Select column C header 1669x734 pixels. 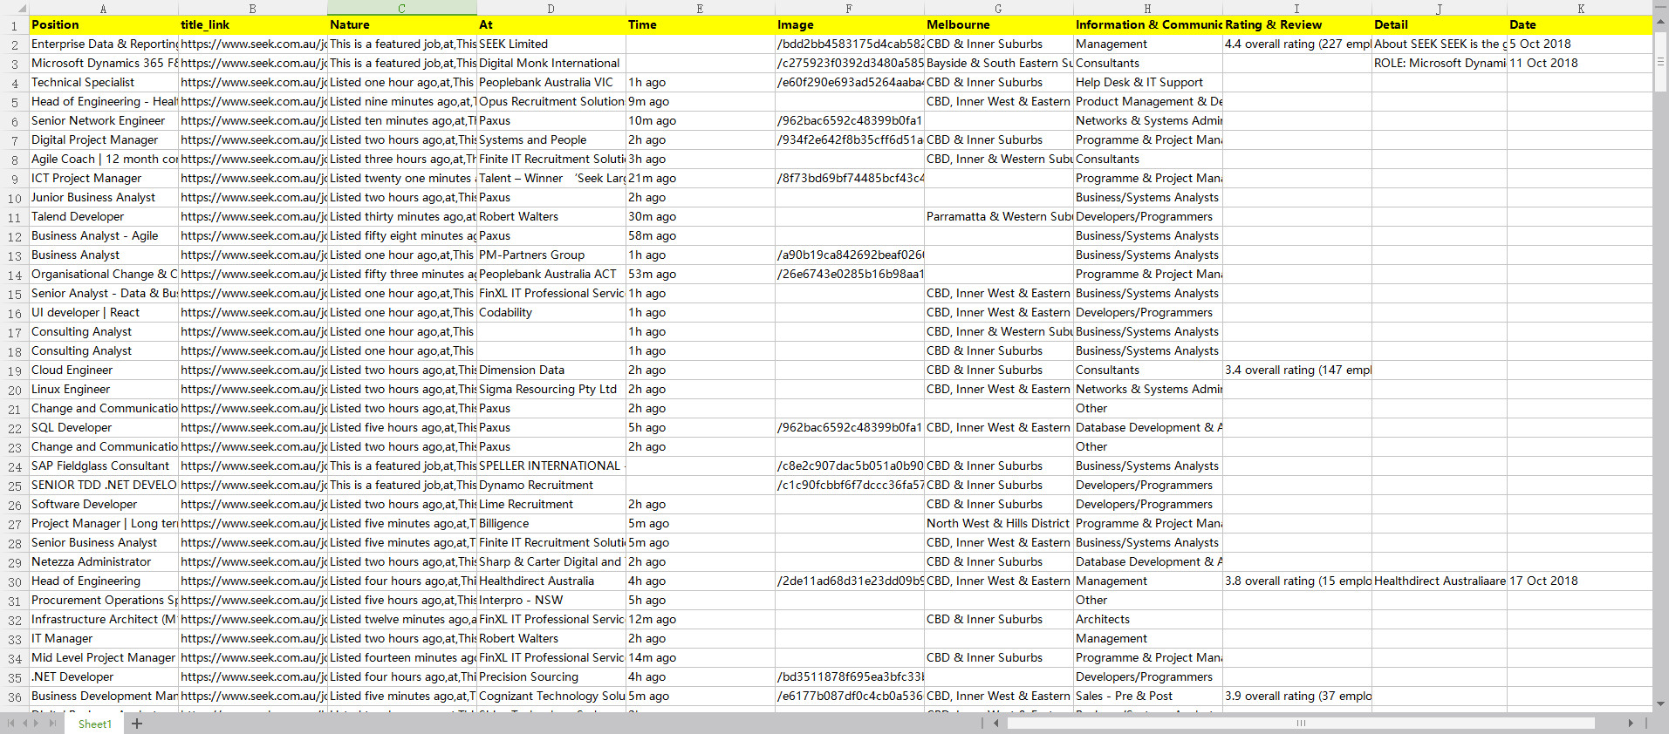pos(401,9)
